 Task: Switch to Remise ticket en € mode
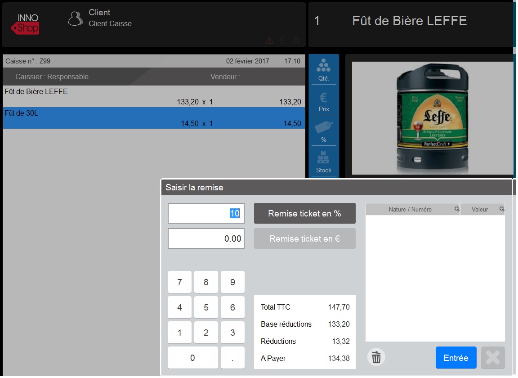(304, 238)
